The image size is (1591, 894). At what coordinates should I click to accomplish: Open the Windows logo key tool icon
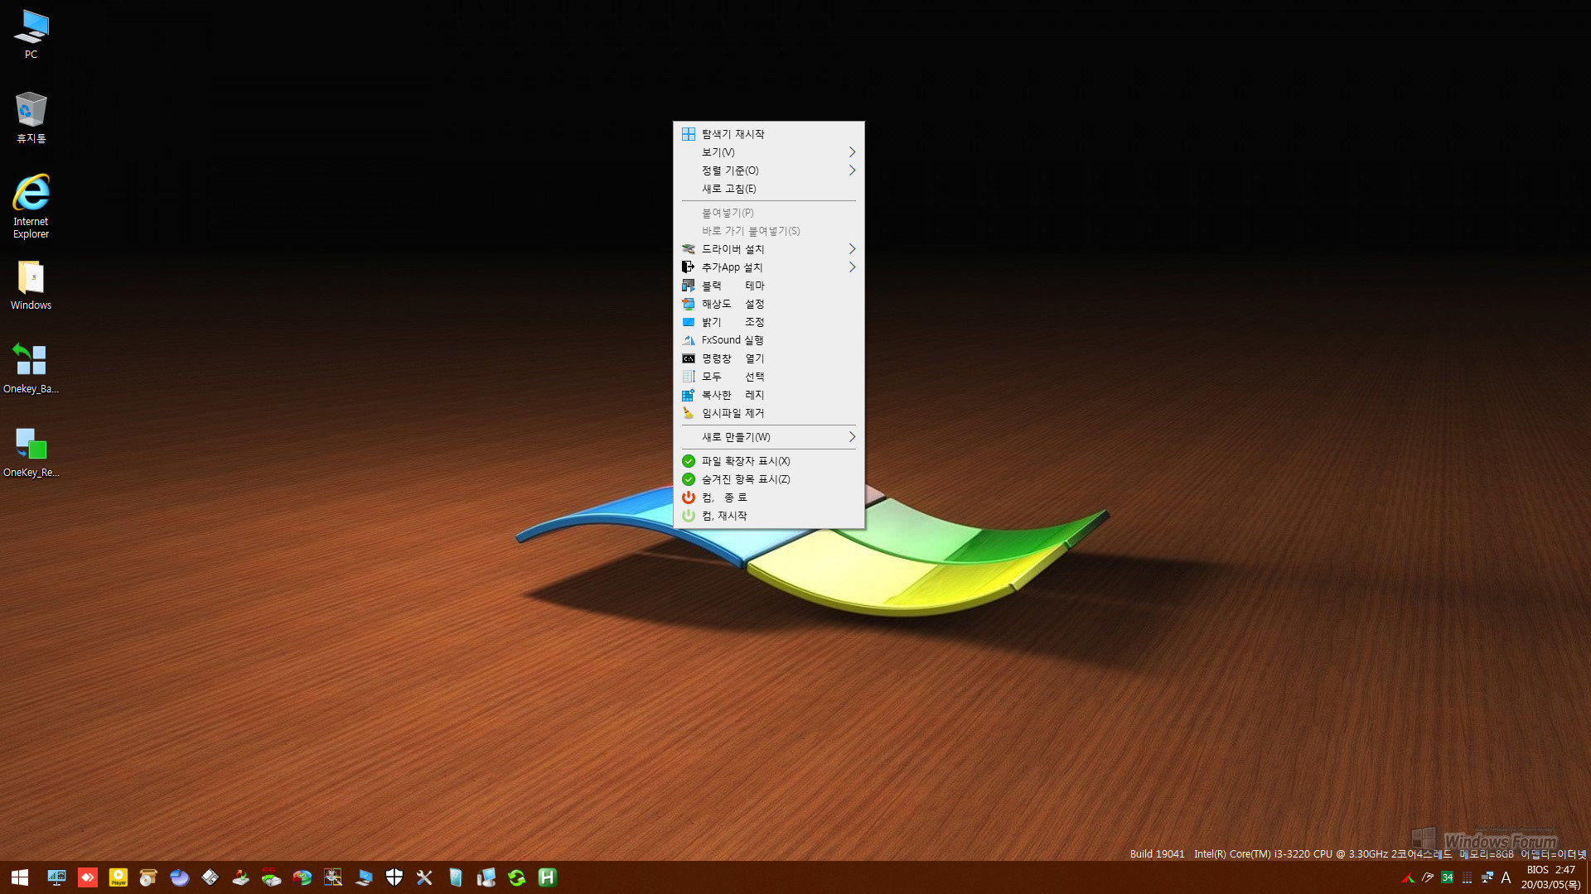333,877
